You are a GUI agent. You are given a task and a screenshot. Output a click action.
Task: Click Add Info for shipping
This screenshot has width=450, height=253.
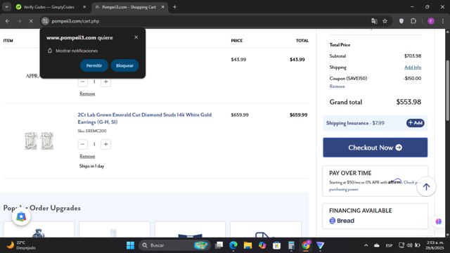tap(413, 67)
